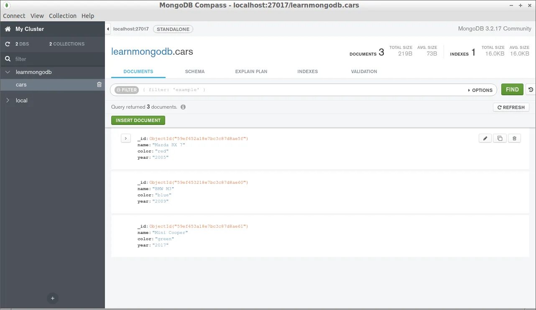
Task: Click the 2 DBS count label
Action: point(23,44)
